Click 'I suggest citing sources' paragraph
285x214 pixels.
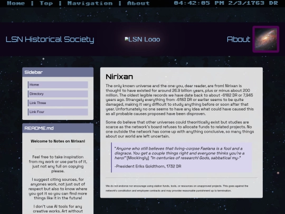point(58,189)
